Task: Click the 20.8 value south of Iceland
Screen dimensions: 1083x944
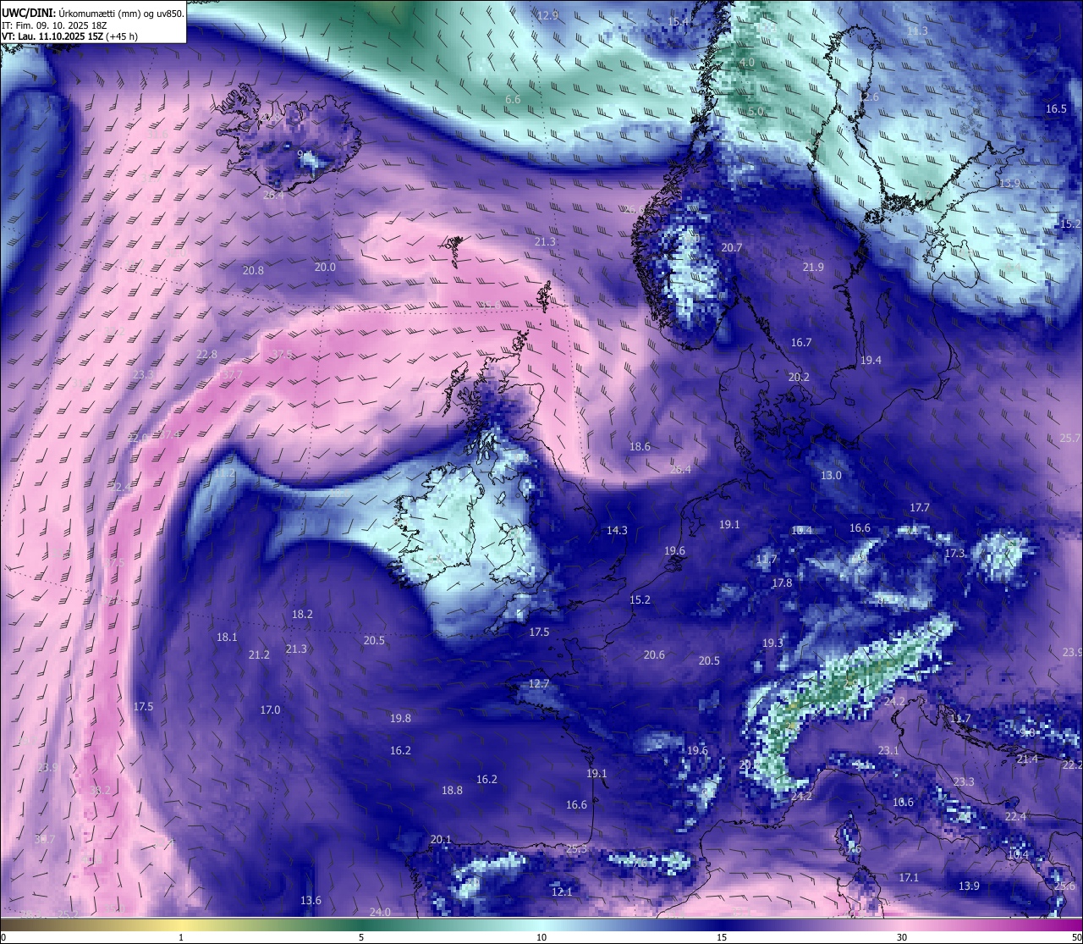Action: click(253, 271)
